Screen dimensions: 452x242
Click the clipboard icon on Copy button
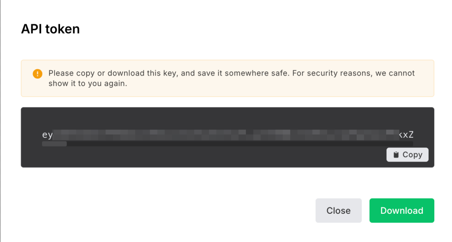coord(396,155)
